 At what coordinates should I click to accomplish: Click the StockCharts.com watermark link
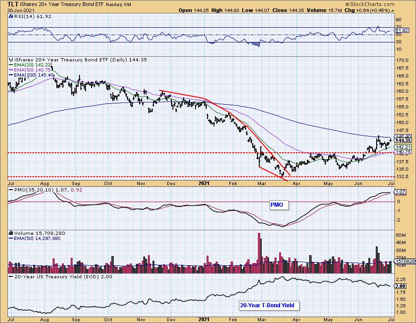coord(370,4)
